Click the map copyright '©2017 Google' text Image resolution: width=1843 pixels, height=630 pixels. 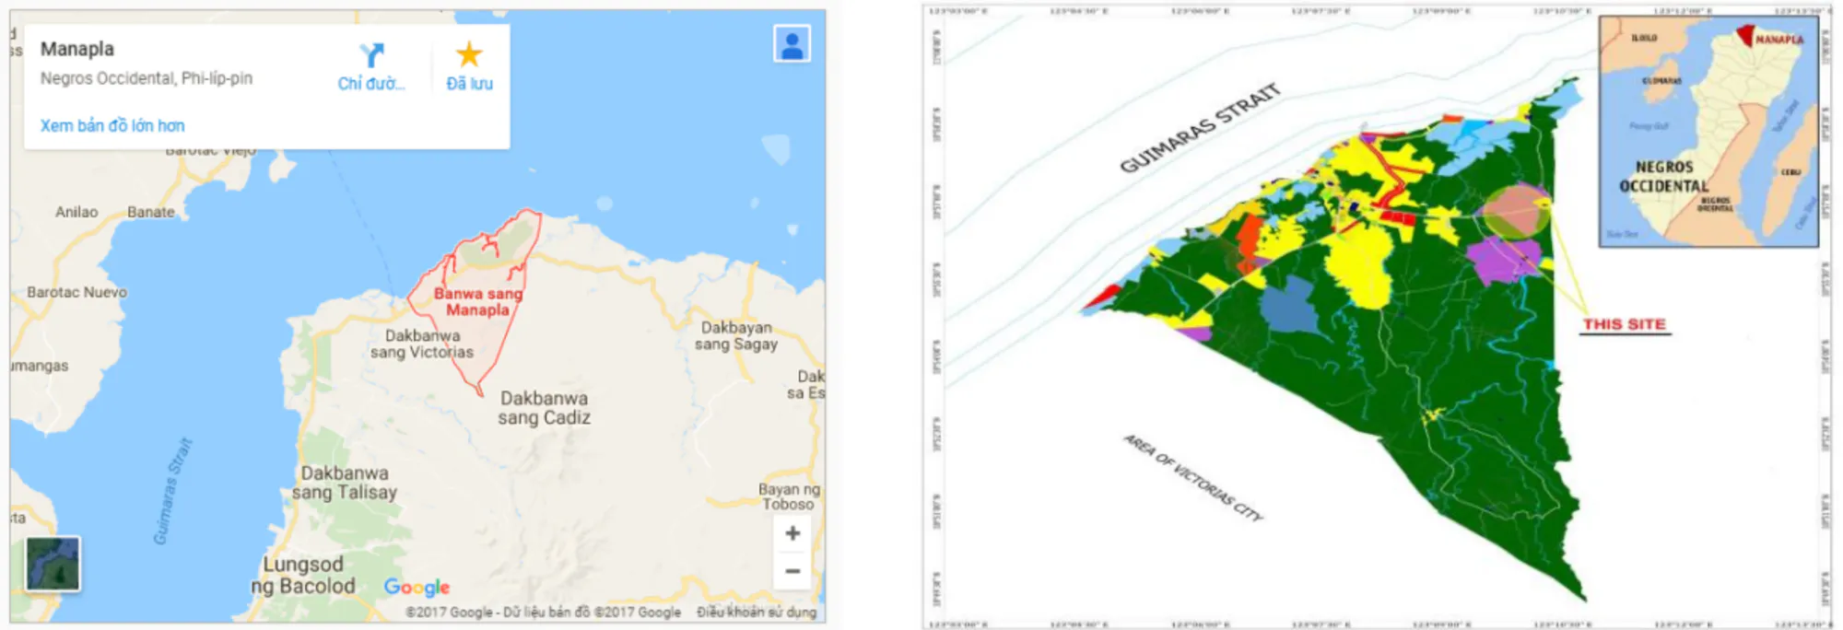pyautogui.click(x=451, y=612)
